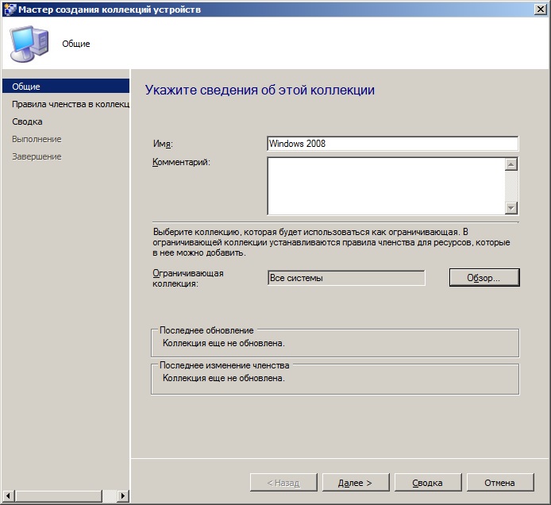Click the comment box scroll up arrow
This screenshot has width=551, height=505.
[x=511, y=164]
